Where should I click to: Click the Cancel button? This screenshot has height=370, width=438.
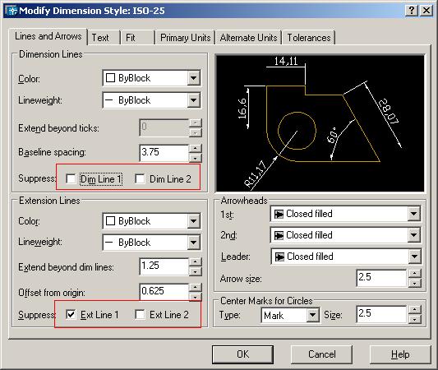pos(321,354)
